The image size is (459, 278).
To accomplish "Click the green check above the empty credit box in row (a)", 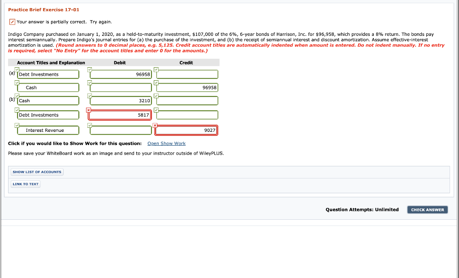I will [x=156, y=69].
